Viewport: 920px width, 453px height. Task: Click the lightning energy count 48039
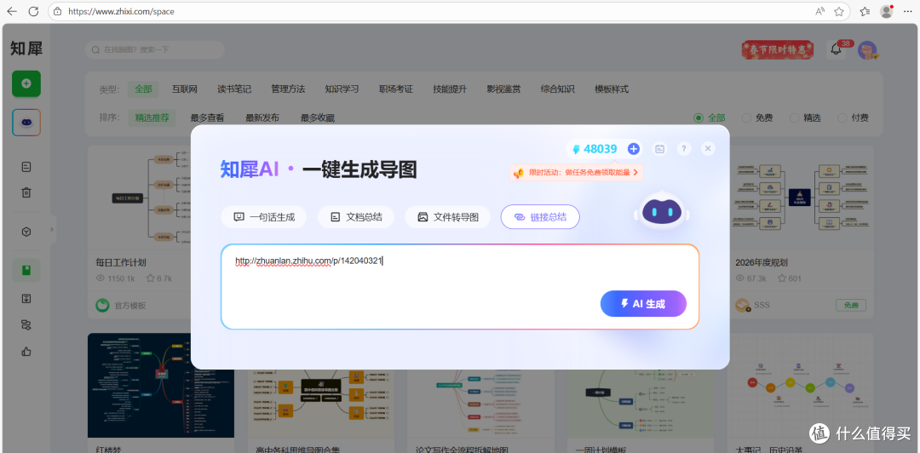tap(595, 149)
